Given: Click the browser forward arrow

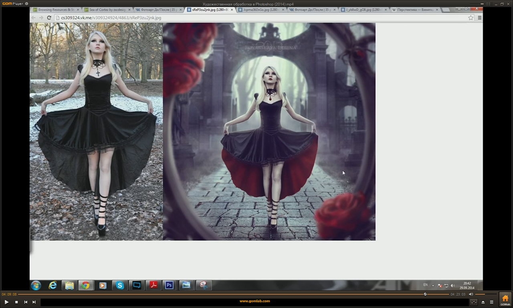Looking at the screenshot, I should [x=41, y=18].
